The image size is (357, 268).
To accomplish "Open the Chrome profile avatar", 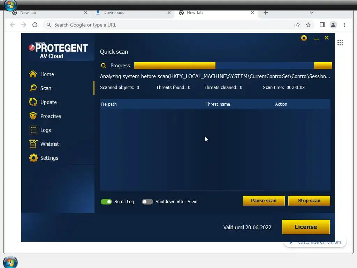I will click(x=333, y=25).
